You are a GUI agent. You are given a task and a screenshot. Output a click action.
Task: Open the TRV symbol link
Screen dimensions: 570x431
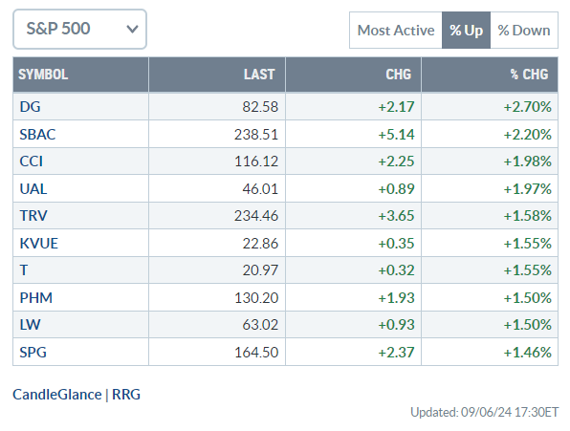click(33, 216)
